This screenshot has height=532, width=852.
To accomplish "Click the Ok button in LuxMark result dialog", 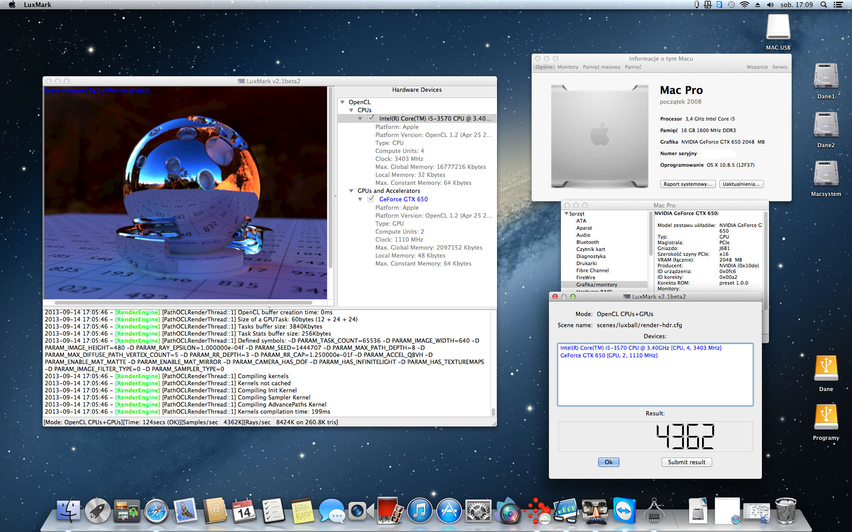I will [x=608, y=462].
